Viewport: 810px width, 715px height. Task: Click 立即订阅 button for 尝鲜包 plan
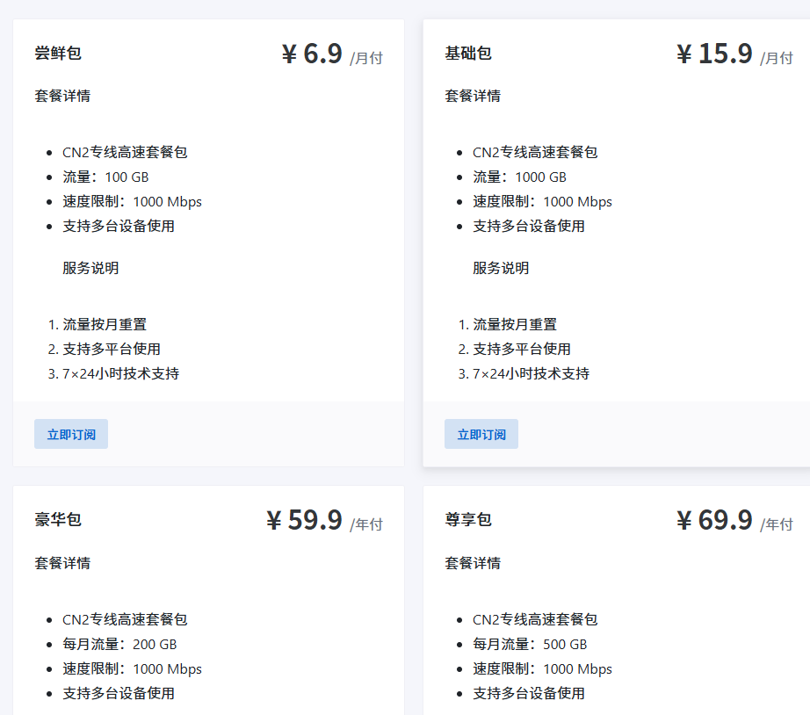[x=71, y=434]
